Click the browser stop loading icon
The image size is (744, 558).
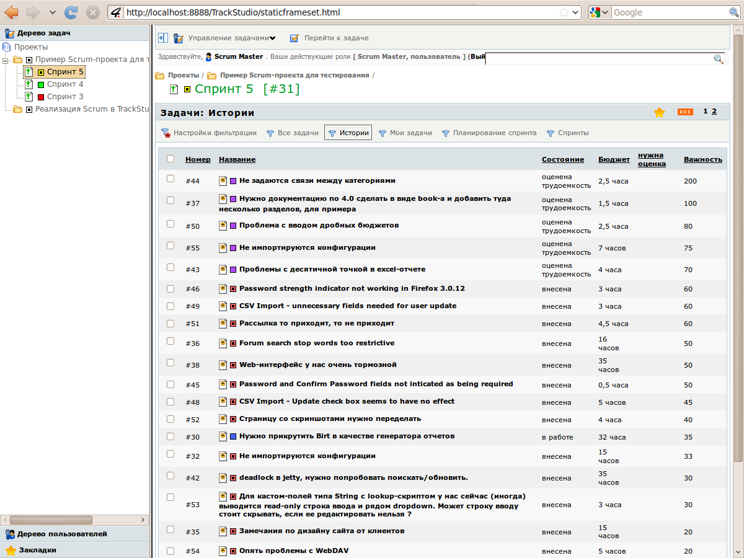click(92, 12)
